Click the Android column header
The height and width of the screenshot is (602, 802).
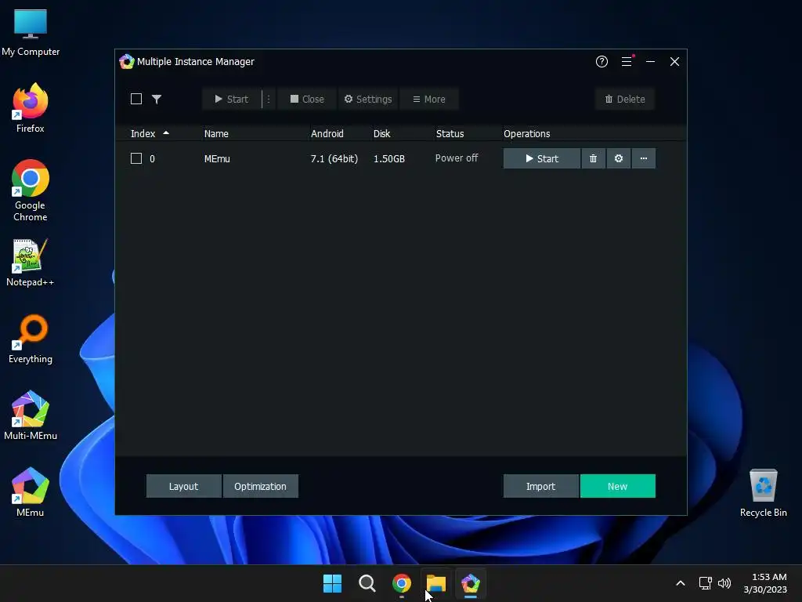327,133
